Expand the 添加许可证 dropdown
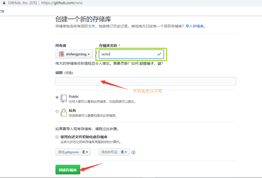 (x=114, y=152)
